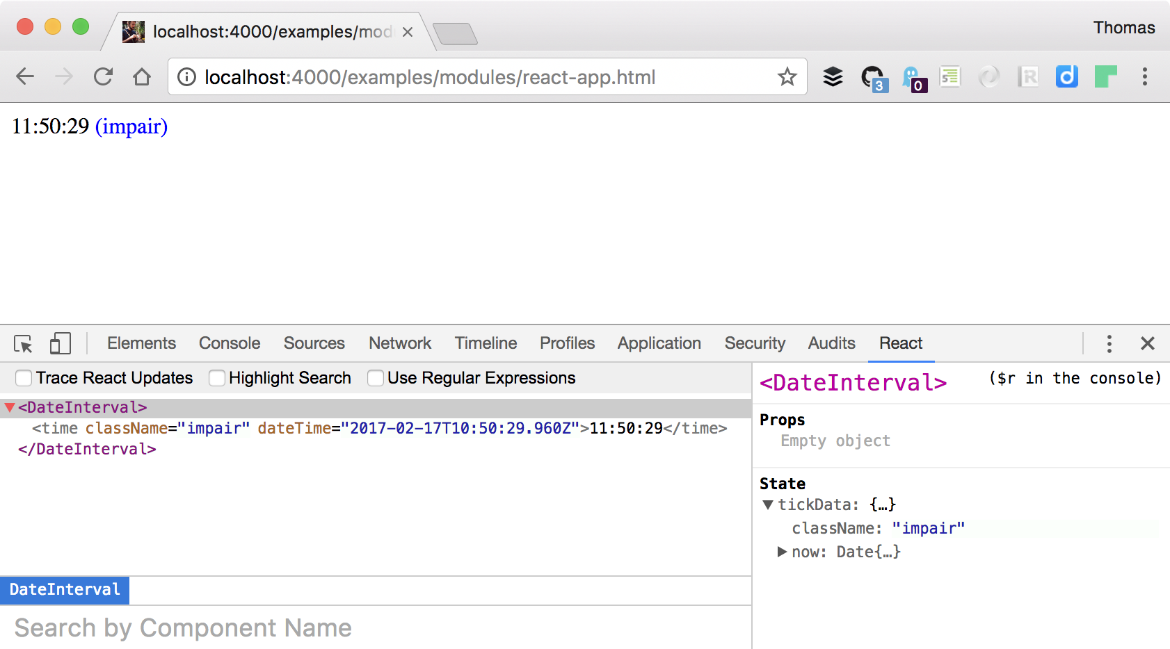Bookmark this page with the star icon
Image resolution: width=1170 pixels, height=649 pixels.
tap(787, 76)
